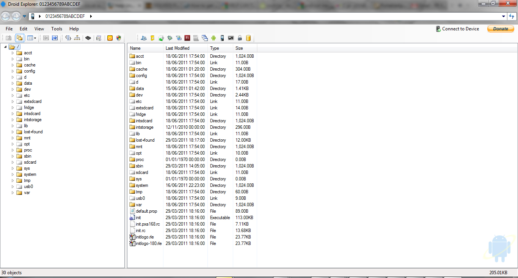Expand the mnt folder in tree
This screenshot has width=518, height=278.
(x=13, y=138)
